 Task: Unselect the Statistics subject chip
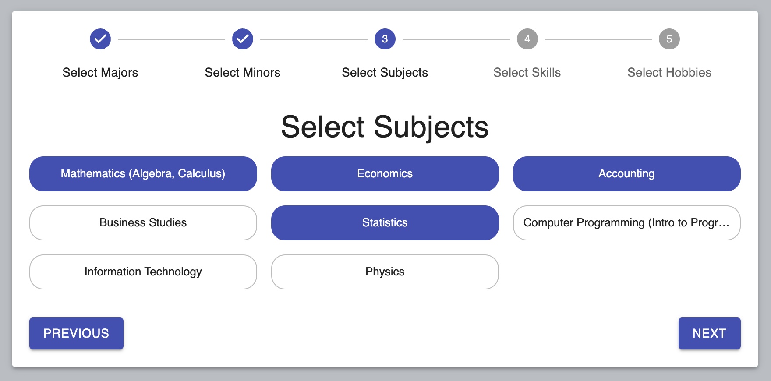point(385,223)
